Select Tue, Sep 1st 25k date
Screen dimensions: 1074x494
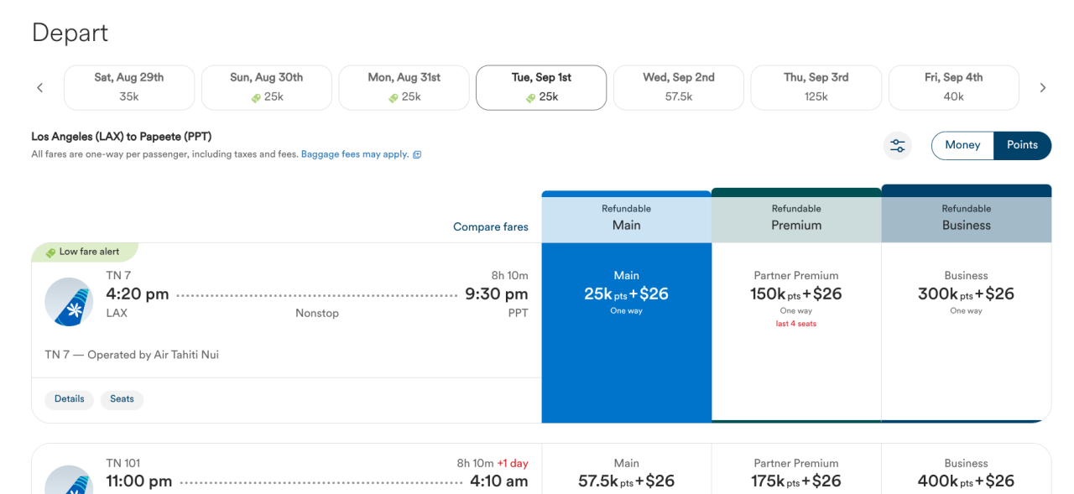(541, 87)
